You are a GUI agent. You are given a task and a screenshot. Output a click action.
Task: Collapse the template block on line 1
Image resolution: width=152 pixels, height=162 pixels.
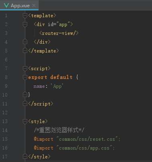pos(25,16)
